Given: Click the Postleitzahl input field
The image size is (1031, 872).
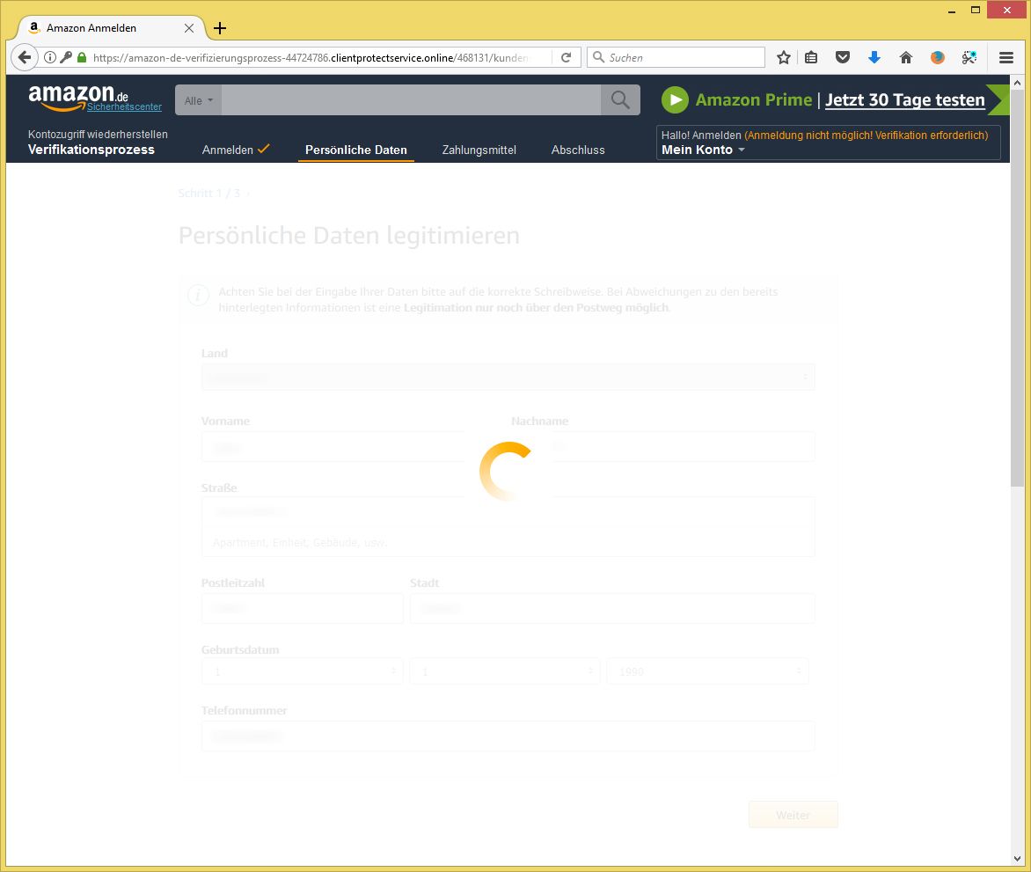Looking at the screenshot, I should (303, 608).
